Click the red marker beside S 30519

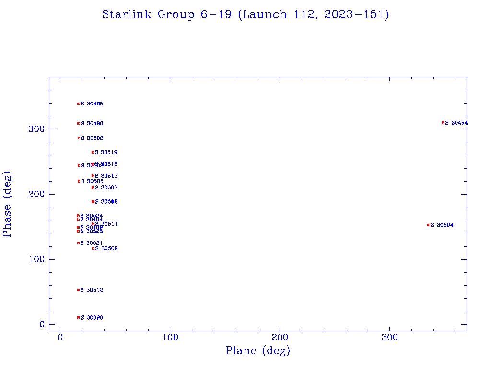pyautogui.click(x=93, y=152)
